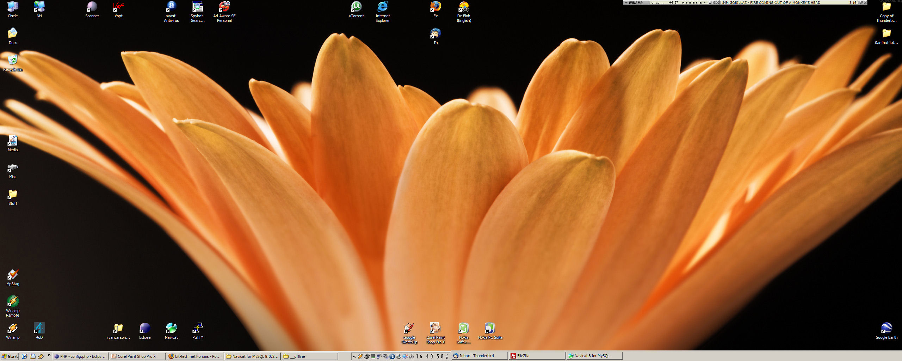Click the Quick Launch notepad icon
Image resolution: width=902 pixels, height=361 pixels.
click(x=33, y=356)
